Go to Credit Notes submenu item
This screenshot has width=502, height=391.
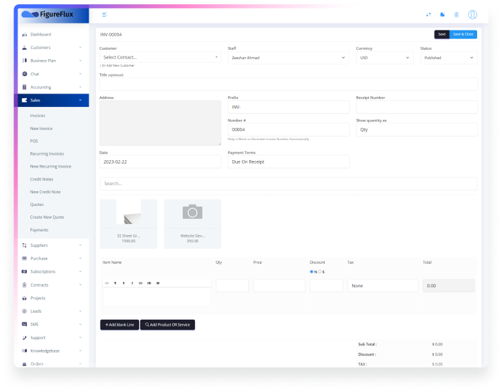click(x=42, y=180)
